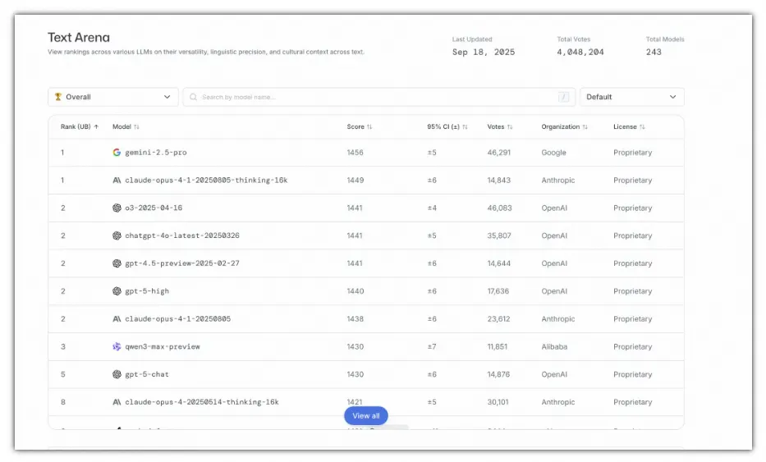Screen dimensions: 766x462
Task: Click the Alibaba organization cell
Action: click(x=554, y=347)
